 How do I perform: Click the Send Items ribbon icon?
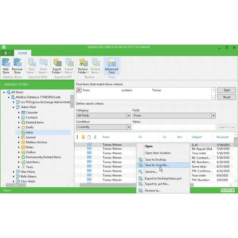(x=43, y=62)
